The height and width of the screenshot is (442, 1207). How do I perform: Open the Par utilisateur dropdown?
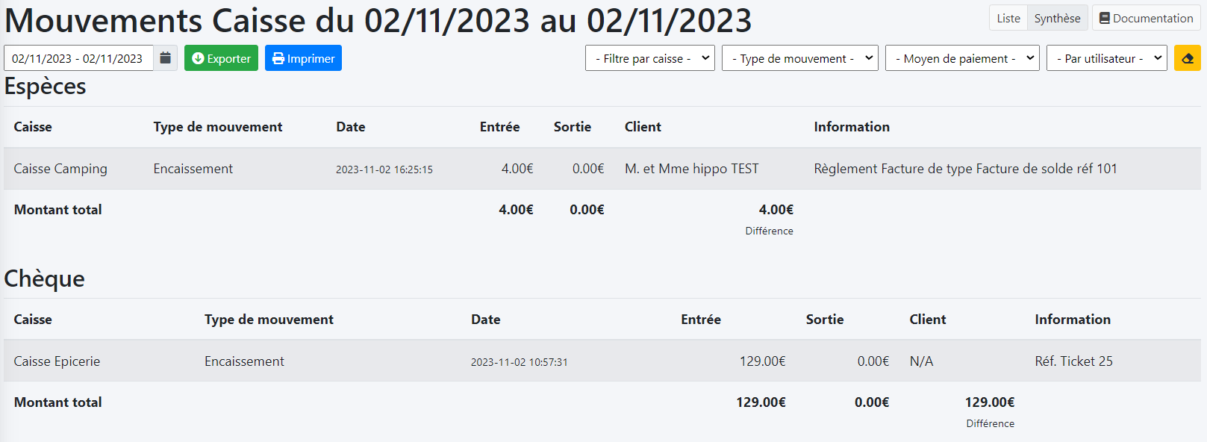(x=1106, y=58)
